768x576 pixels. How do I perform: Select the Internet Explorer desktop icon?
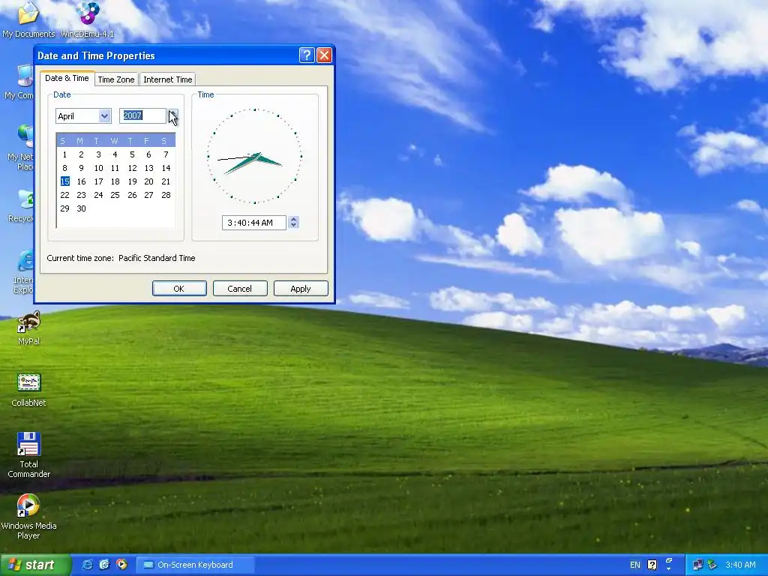pyautogui.click(x=22, y=271)
